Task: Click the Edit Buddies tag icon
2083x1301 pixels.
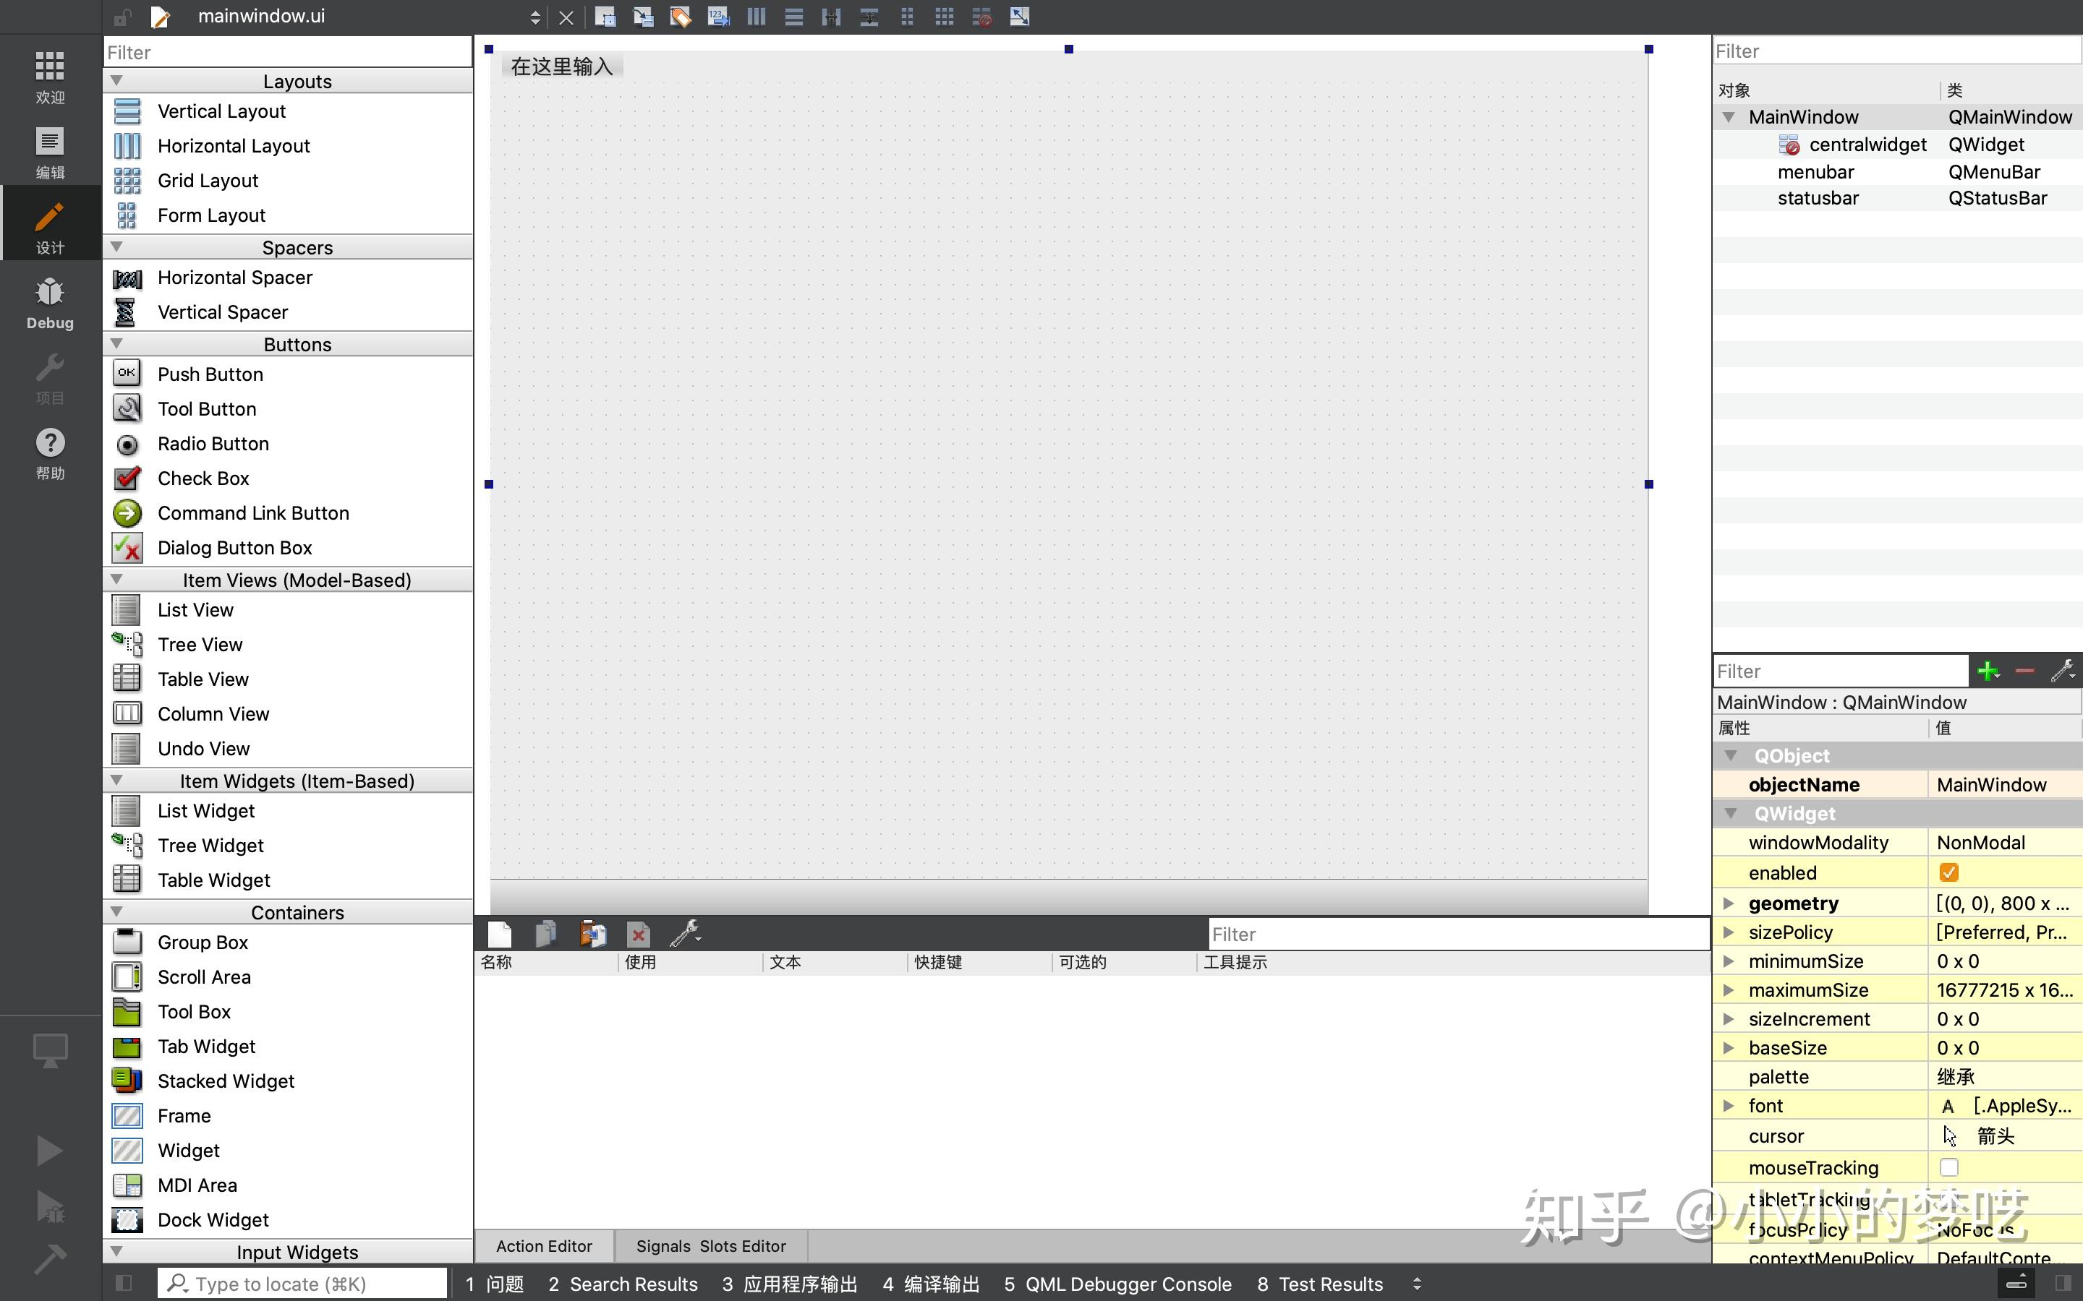Action: coord(680,17)
